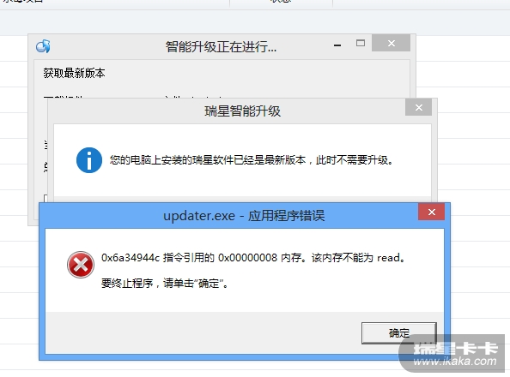Screen dimensions: 510x377
Task: Maximize the 智能升级正在进行 window
Action: (361, 43)
